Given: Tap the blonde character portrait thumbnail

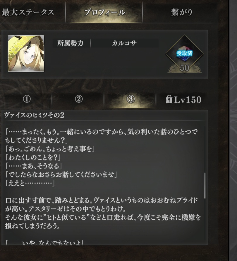Looking at the screenshot, I should point(26,53).
